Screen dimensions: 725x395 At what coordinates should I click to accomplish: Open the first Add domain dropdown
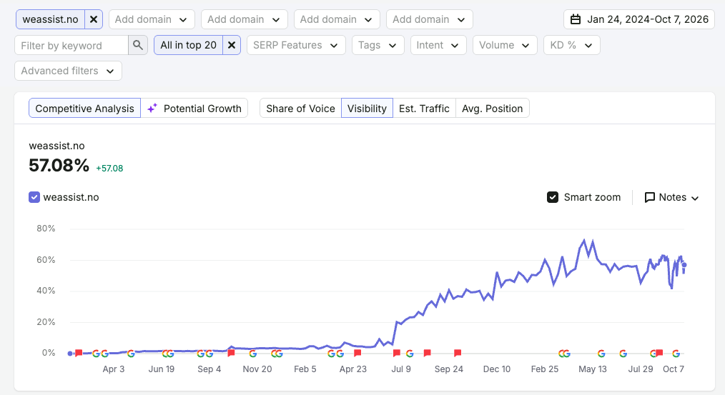(152, 19)
